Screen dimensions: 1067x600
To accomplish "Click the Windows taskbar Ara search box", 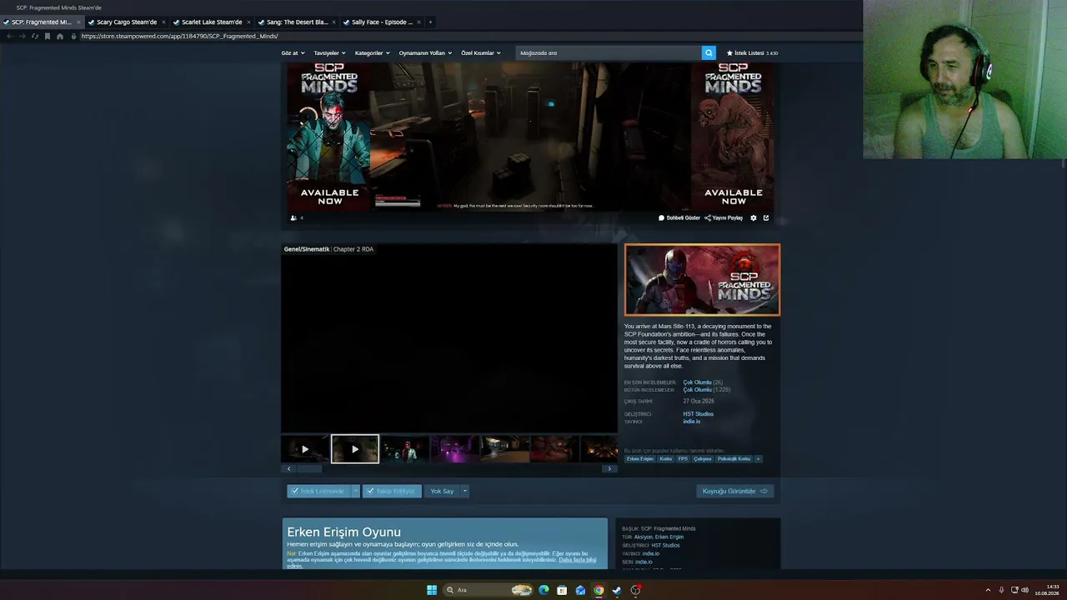I will 489,590.
